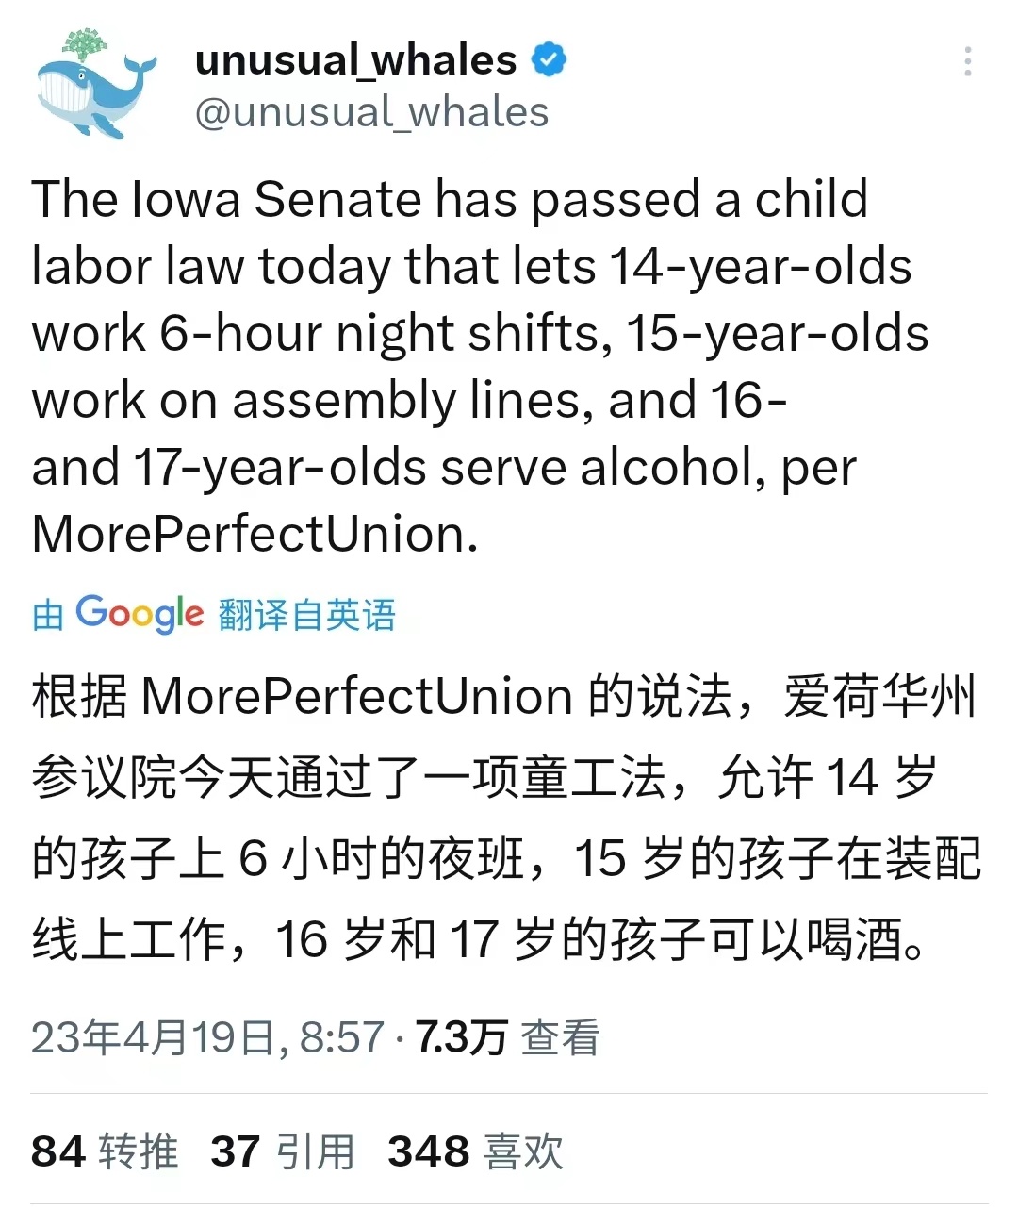The image size is (1018, 1209).
Task: Click the unusual_whales display name
Action: click(356, 60)
